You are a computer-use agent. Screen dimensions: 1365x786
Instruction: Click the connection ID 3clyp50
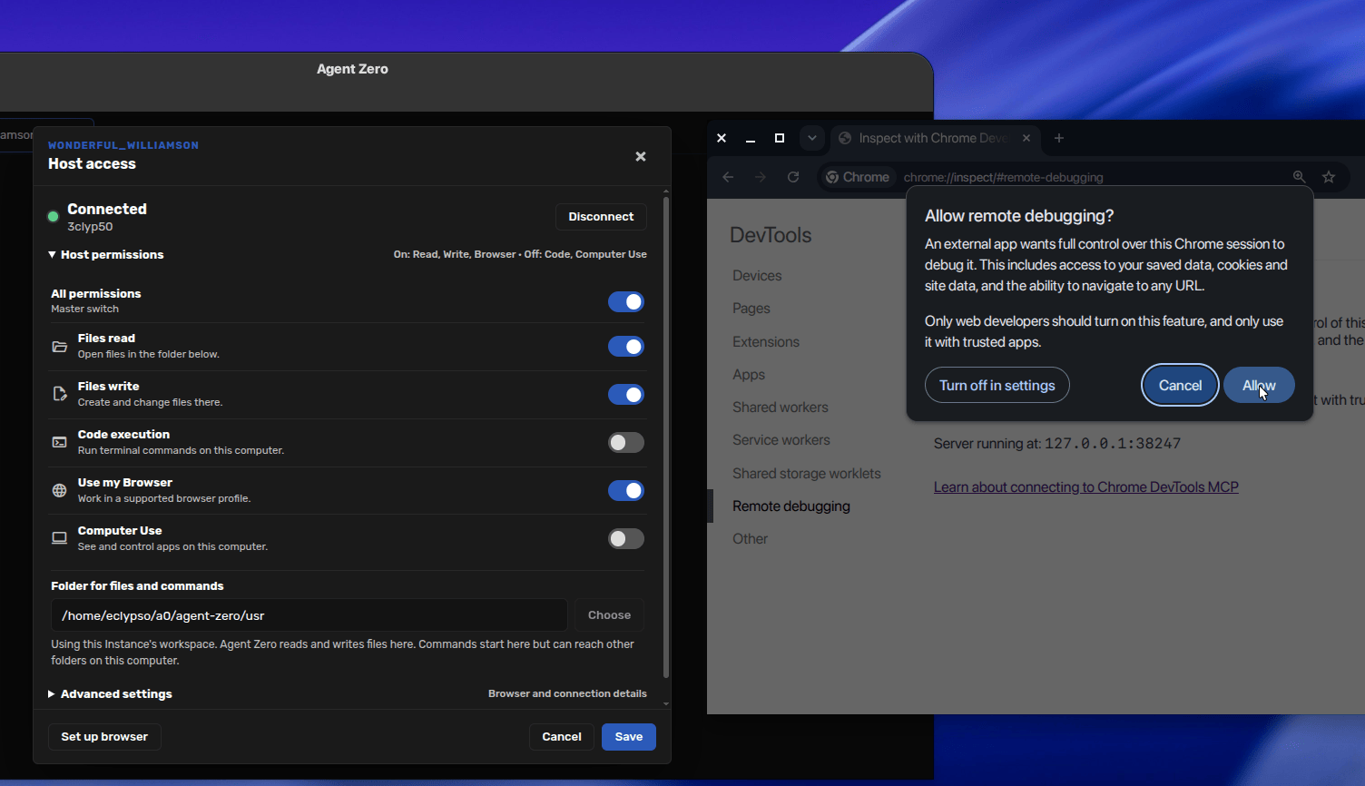pyautogui.click(x=90, y=227)
